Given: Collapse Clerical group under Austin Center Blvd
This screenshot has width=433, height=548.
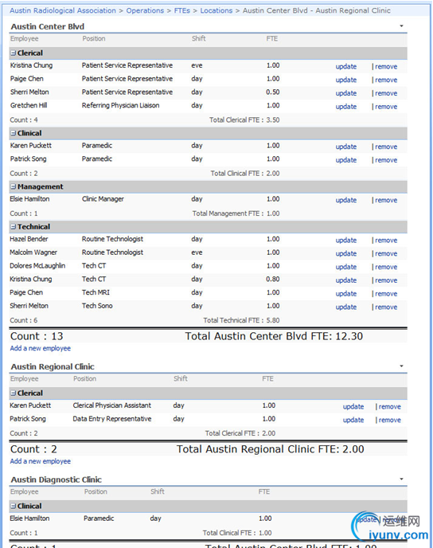Looking at the screenshot, I should pyautogui.click(x=14, y=53).
